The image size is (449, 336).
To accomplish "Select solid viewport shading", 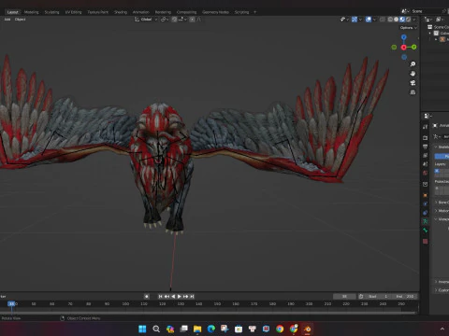I will (x=396, y=20).
